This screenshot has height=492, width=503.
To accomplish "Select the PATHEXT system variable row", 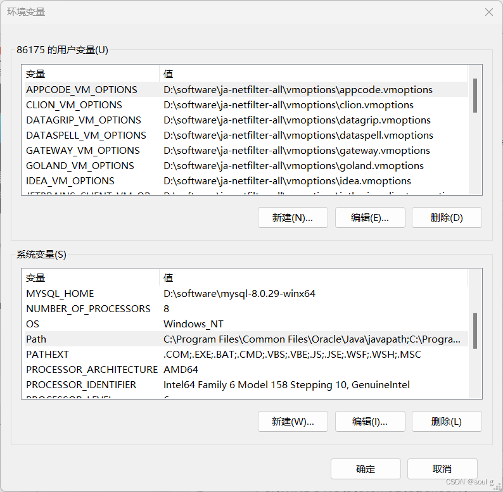I will (246, 354).
